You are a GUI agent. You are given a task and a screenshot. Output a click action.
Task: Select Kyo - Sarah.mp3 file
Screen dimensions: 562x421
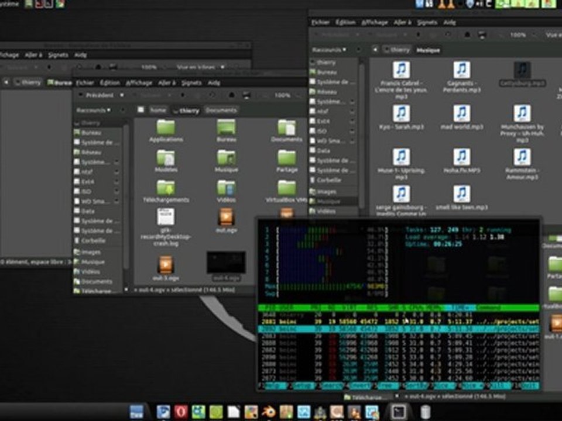pyautogui.click(x=402, y=118)
